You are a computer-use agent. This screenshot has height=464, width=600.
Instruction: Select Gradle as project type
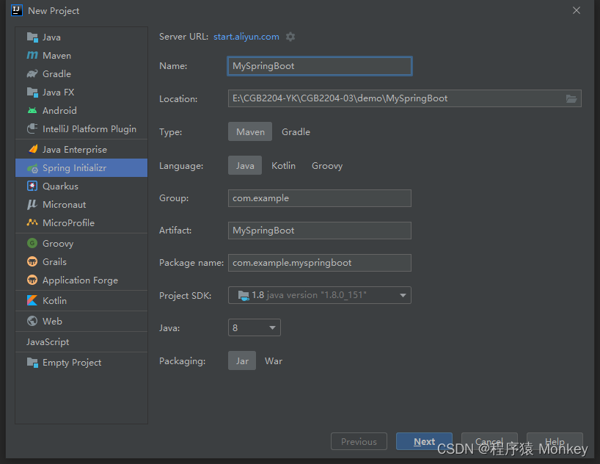tap(296, 131)
